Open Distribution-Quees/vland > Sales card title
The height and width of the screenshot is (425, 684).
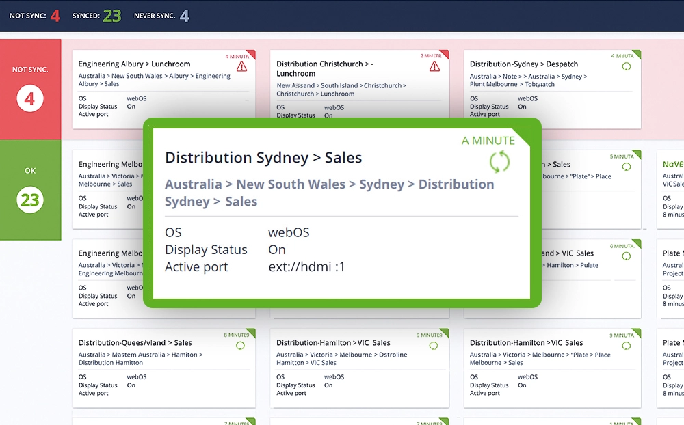click(x=135, y=343)
